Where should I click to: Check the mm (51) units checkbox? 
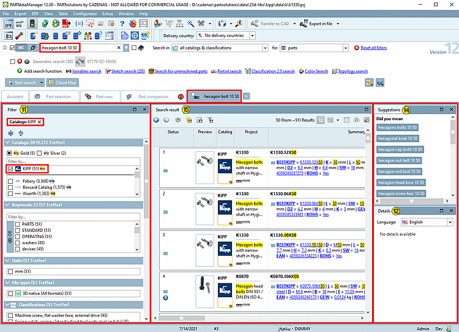pyautogui.click(x=10, y=272)
